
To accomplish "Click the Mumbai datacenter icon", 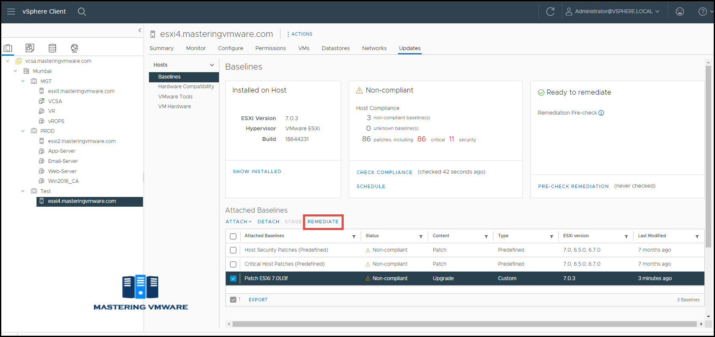I will (26, 71).
